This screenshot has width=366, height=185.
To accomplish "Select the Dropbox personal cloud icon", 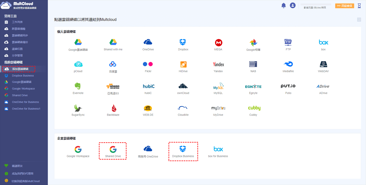I will (183, 42).
